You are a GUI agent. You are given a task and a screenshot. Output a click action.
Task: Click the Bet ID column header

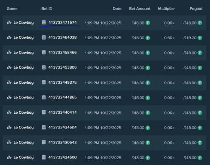click(47, 9)
